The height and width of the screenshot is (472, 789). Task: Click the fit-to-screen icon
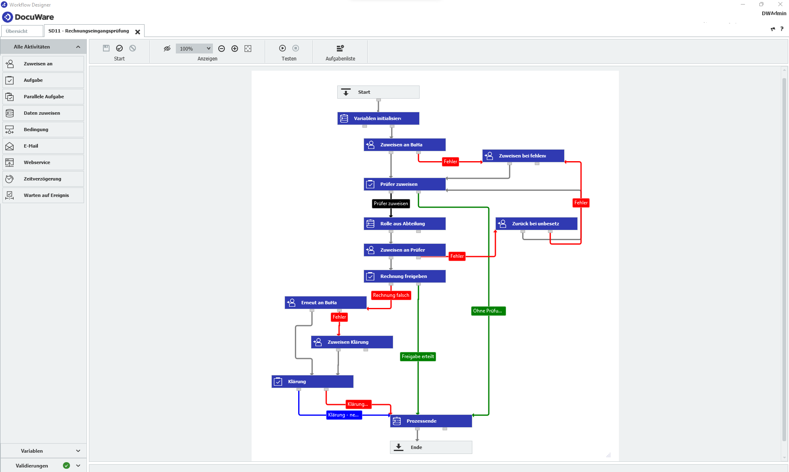[x=248, y=49]
